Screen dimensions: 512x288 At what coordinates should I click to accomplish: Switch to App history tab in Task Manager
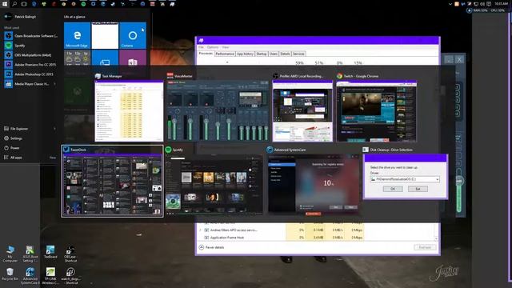pos(245,54)
